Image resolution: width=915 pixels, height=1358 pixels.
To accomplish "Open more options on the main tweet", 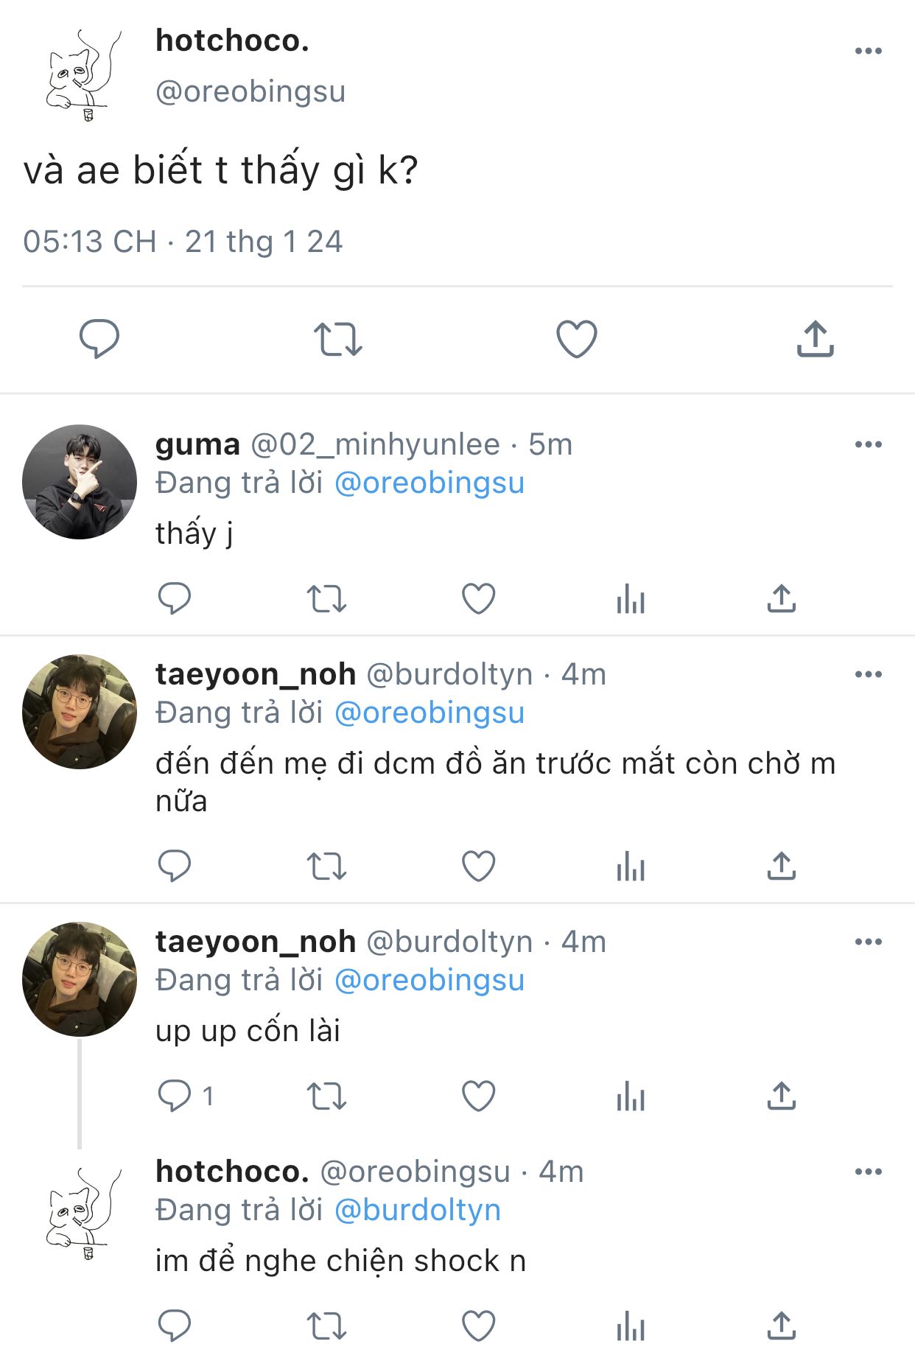I will pyautogui.click(x=869, y=51).
